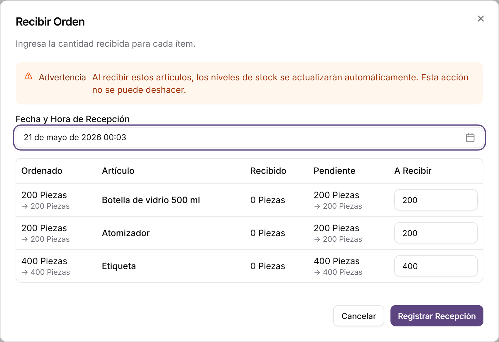This screenshot has width=499, height=342.
Task: Click 0 Piezas in Botella de vidrio row
Action: click(268, 200)
